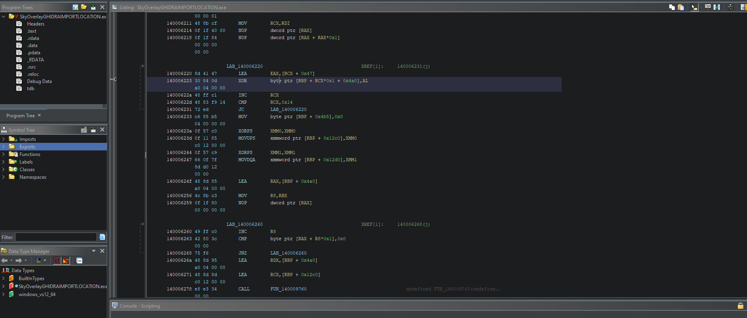The width and height of the screenshot is (747, 318).
Task: Click the Symbol Tree Filter text field
Action: tap(56, 237)
